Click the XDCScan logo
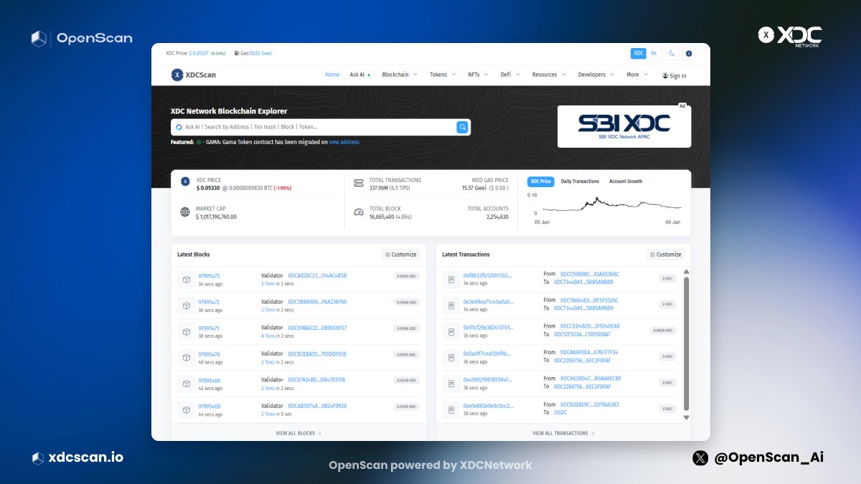 (x=193, y=75)
